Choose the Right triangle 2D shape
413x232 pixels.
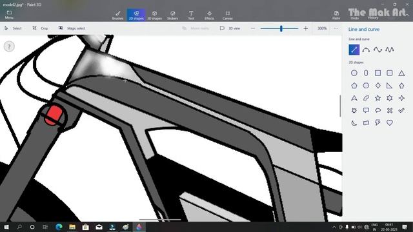tap(390, 86)
